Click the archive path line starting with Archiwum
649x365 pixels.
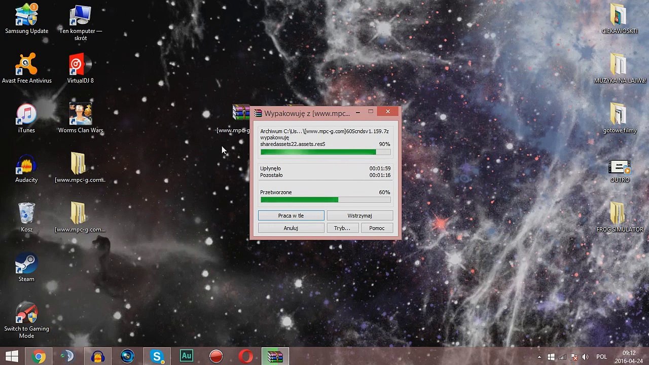[324, 131]
